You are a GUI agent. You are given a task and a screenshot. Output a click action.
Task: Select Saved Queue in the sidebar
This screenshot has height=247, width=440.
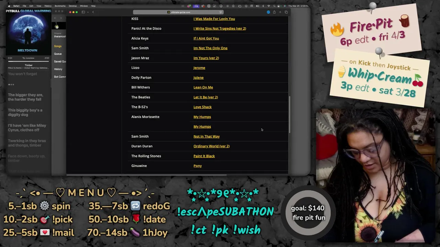60,61
